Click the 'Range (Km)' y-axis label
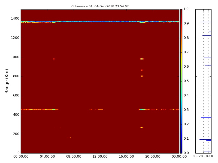 7,81
